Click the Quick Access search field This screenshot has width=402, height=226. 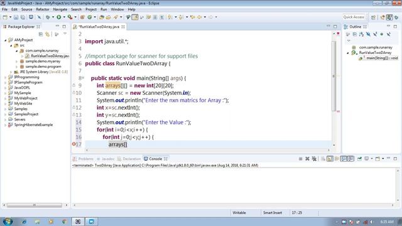(354, 17)
